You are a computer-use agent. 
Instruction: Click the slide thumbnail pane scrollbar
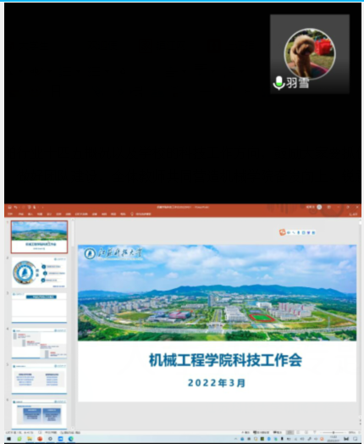[73, 234]
